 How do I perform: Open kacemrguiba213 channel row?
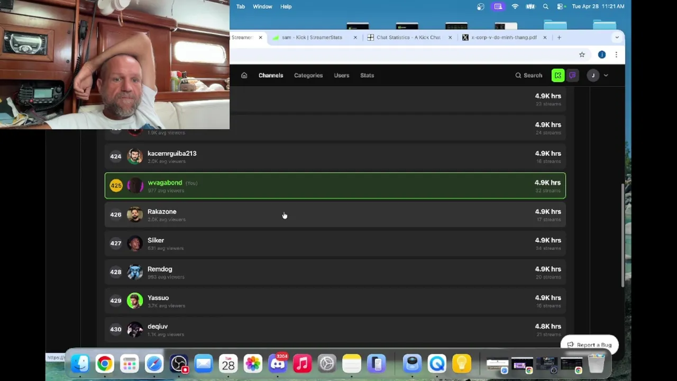[335, 157]
